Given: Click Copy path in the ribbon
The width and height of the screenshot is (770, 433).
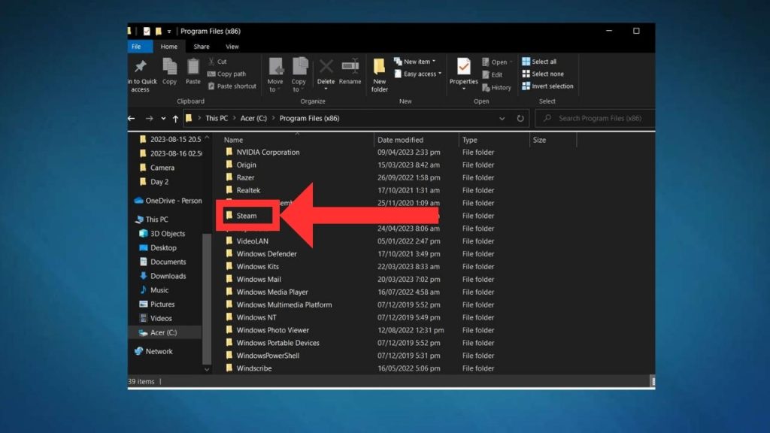Looking at the screenshot, I should (x=226, y=74).
